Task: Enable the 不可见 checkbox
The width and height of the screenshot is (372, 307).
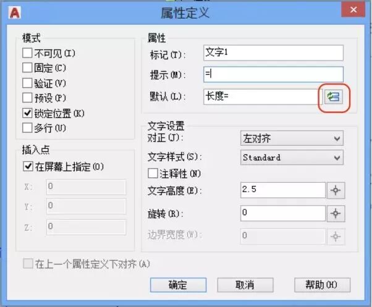Action: coord(27,53)
